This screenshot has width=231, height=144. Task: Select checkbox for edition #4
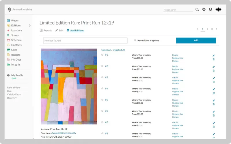tap(102, 88)
